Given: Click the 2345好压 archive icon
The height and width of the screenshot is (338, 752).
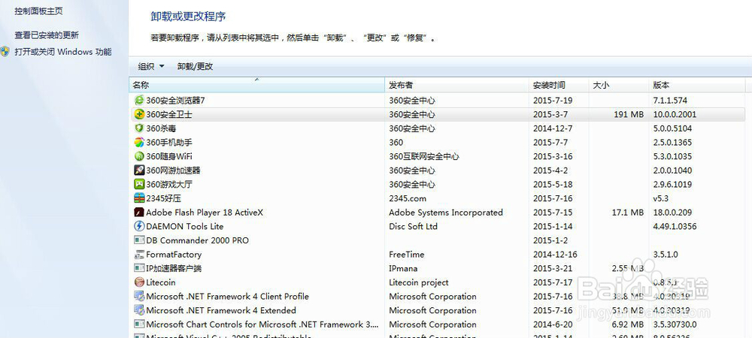Looking at the screenshot, I should tap(139, 198).
